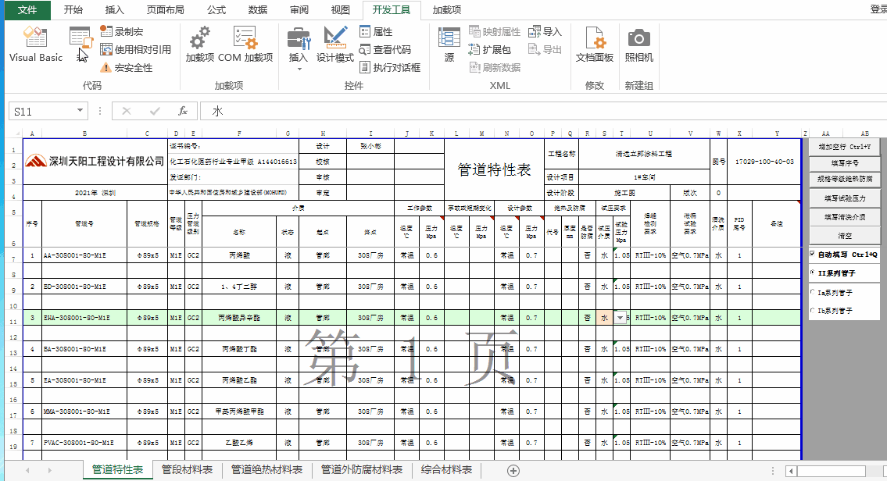Switch to the 视图 ribbon tab
Viewport: 887px width, 481px height.
click(341, 9)
